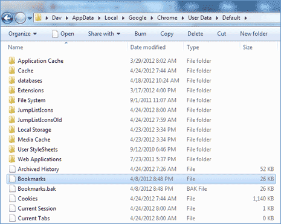Select the Cookies file icon

point(12,199)
